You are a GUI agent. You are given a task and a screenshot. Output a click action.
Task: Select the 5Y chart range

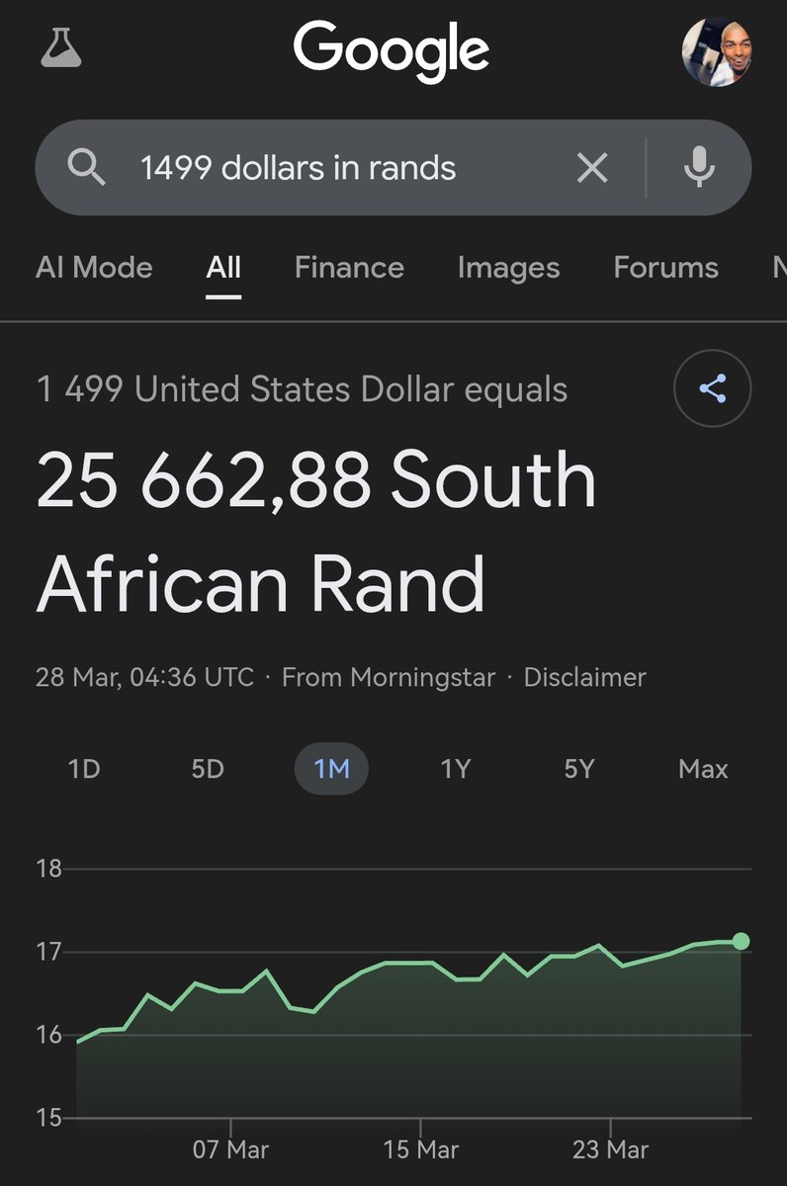coord(578,769)
